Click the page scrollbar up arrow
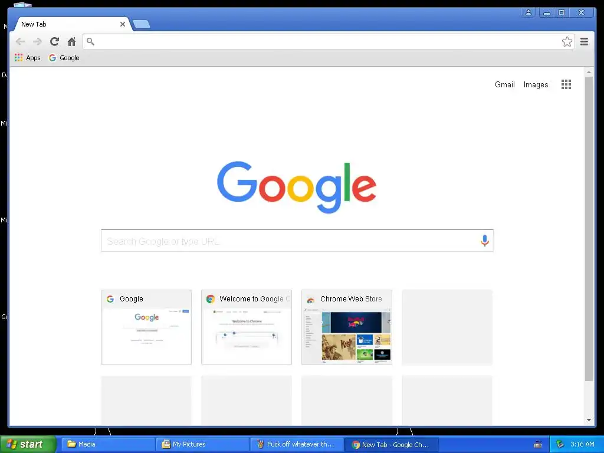The image size is (604, 453). tap(589, 72)
